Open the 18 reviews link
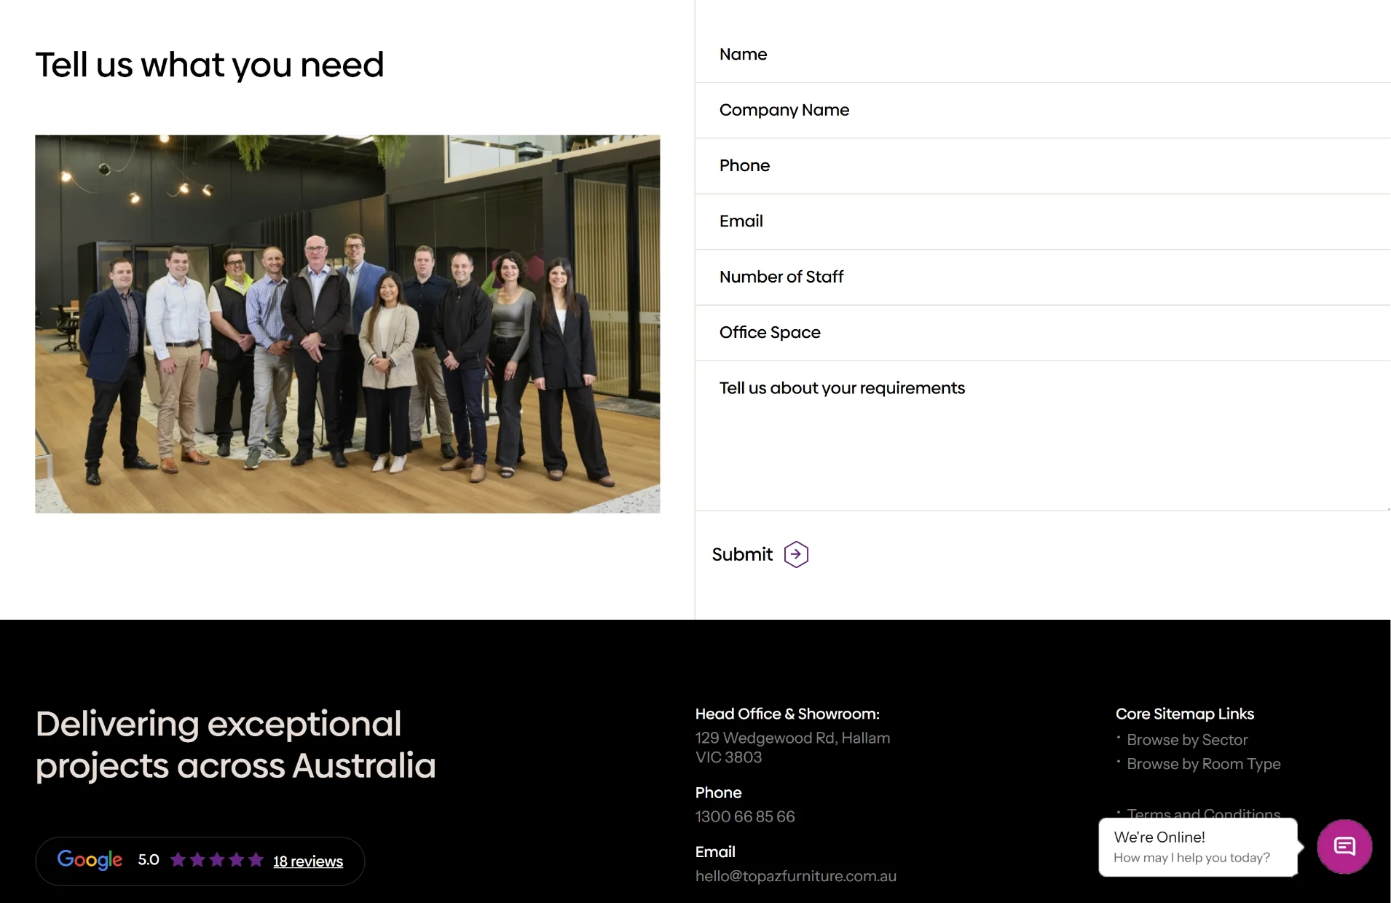Viewport: 1391px width, 903px height. (x=308, y=861)
